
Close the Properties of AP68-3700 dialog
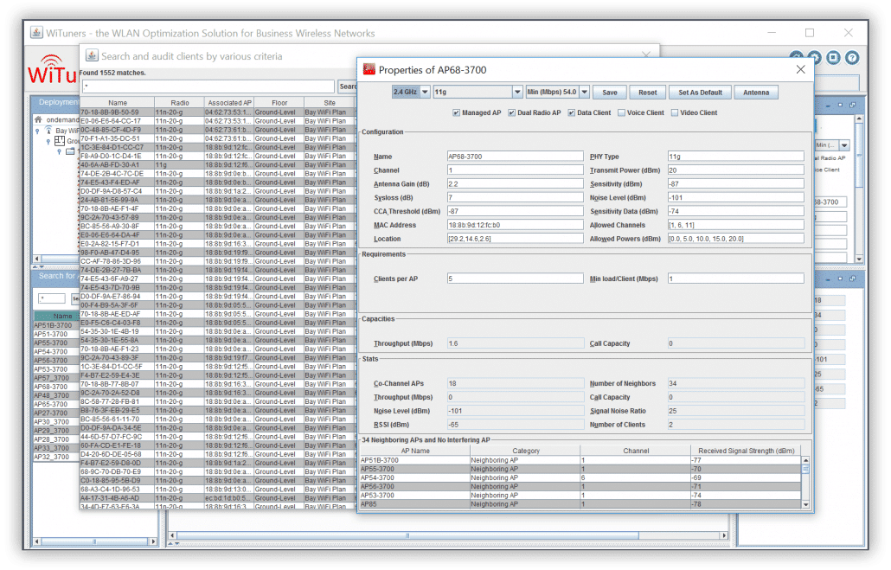coord(801,69)
